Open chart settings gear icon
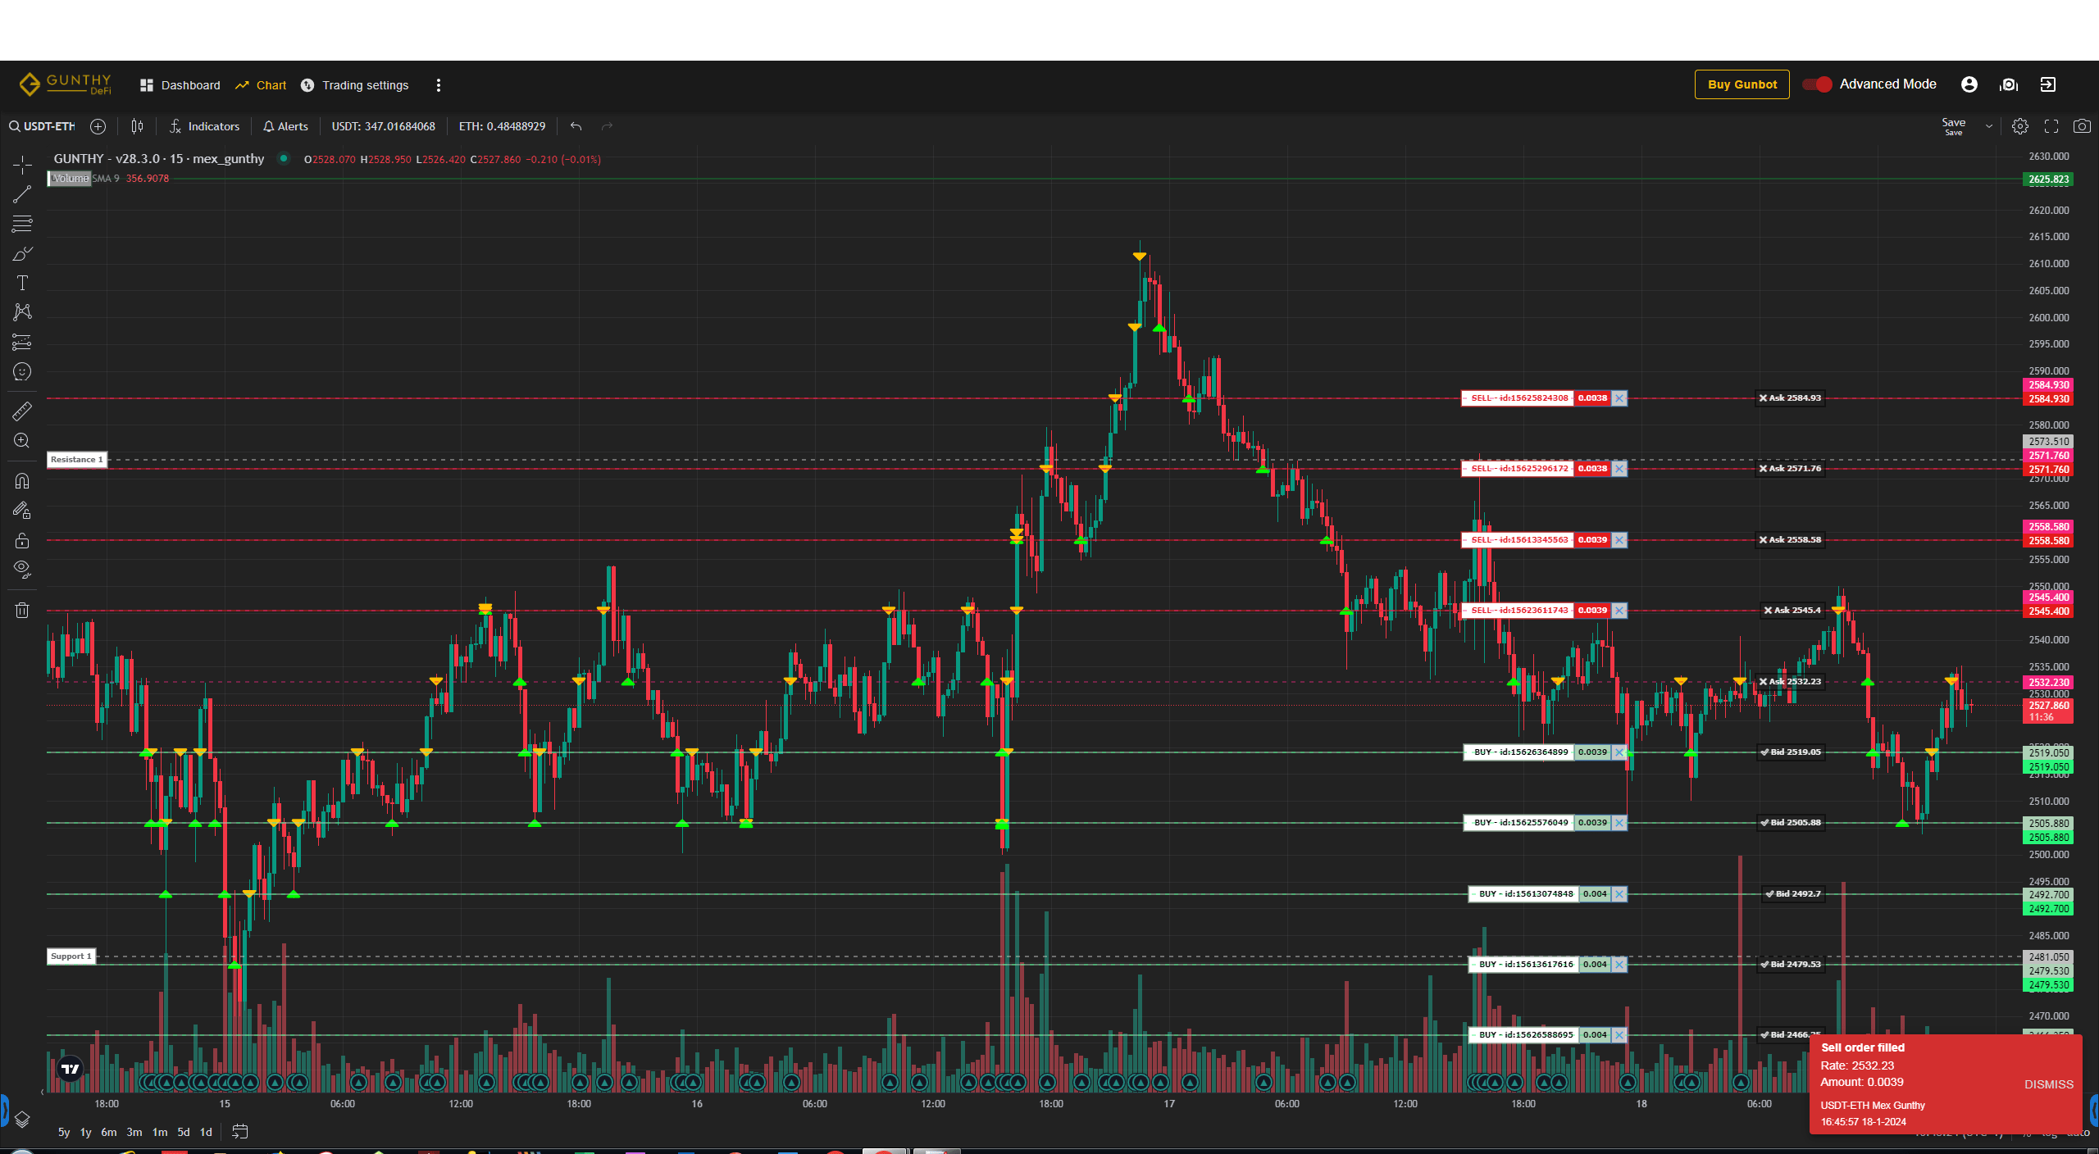 coord(2020,126)
